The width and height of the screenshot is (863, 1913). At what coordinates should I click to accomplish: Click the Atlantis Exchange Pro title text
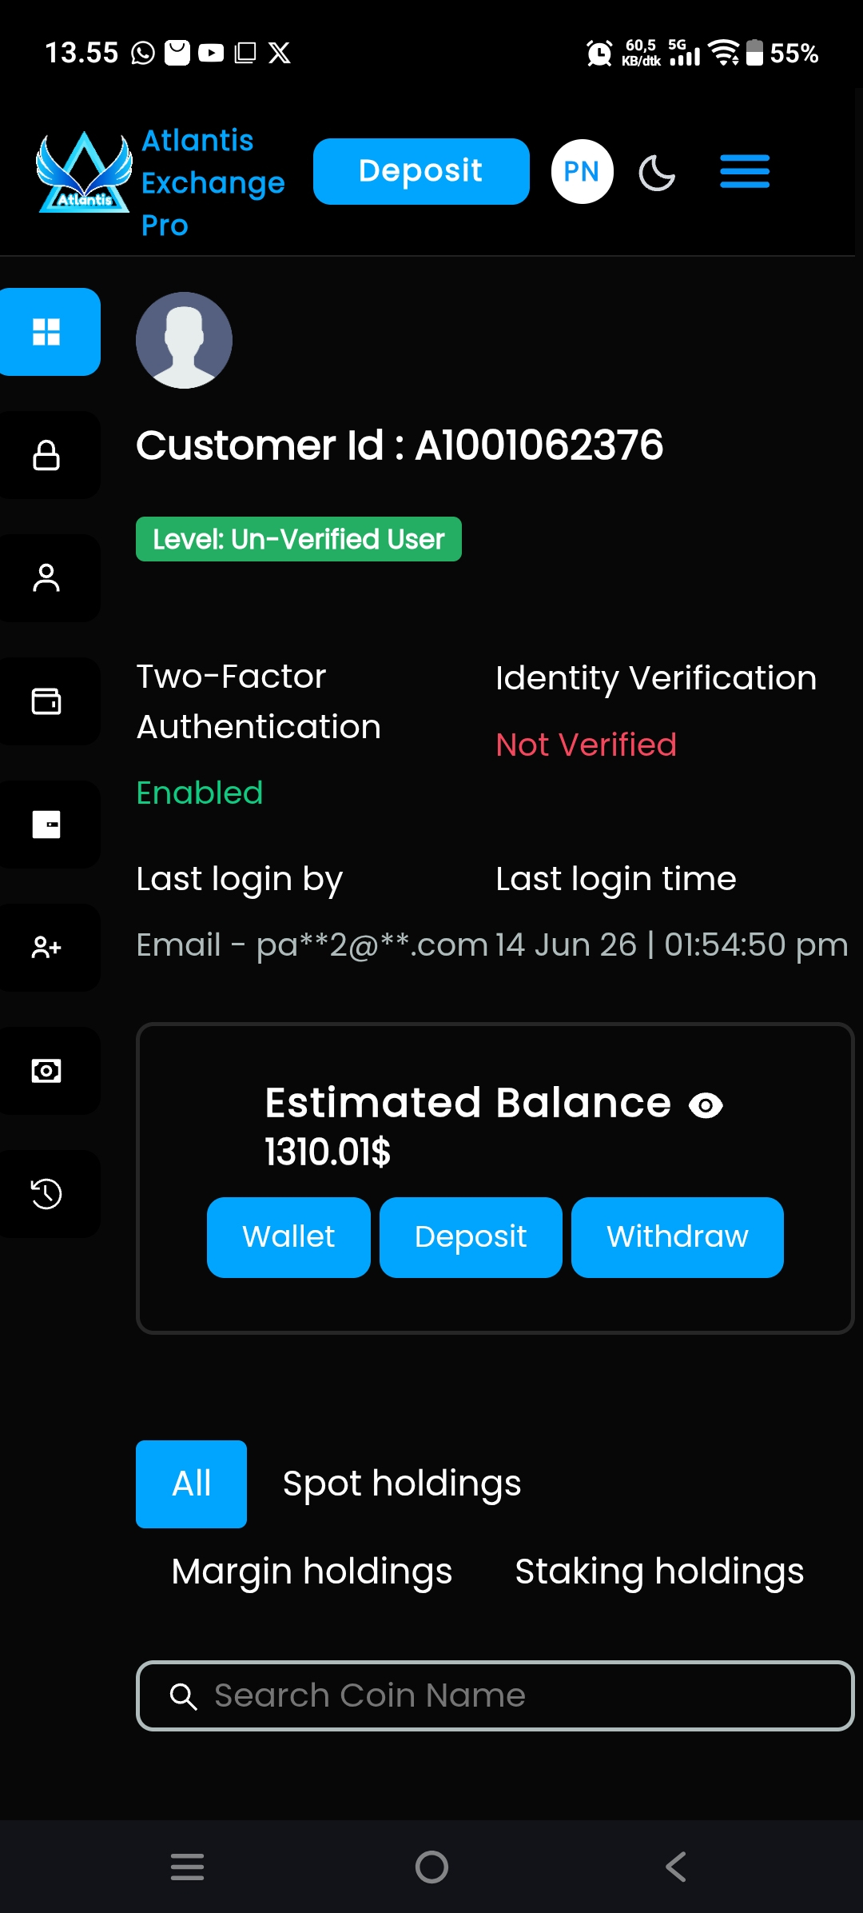tap(213, 182)
